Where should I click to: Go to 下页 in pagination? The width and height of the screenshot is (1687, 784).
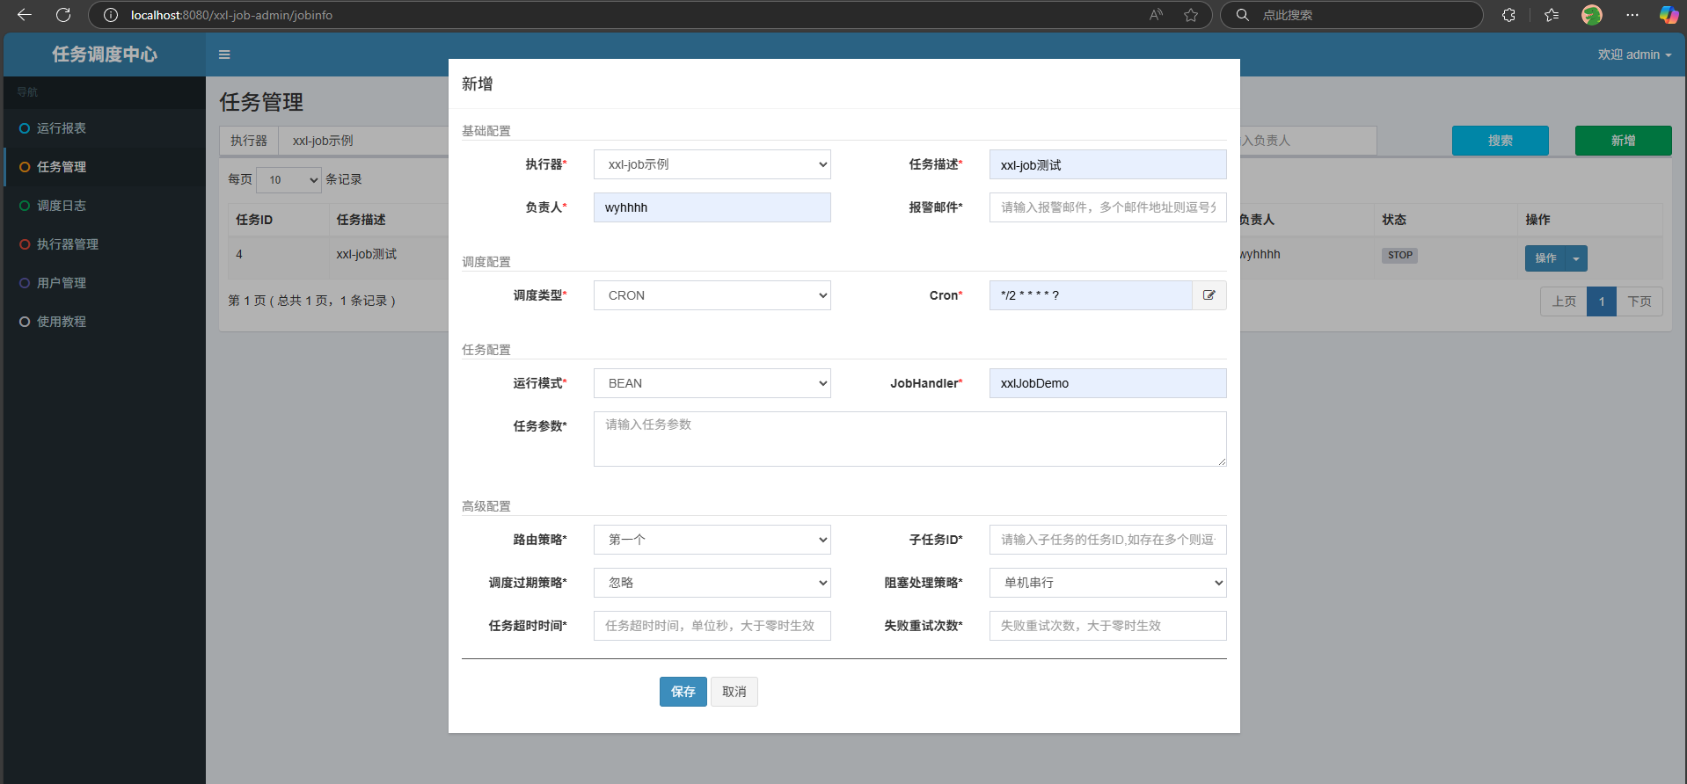pyautogui.click(x=1640, y=301)
